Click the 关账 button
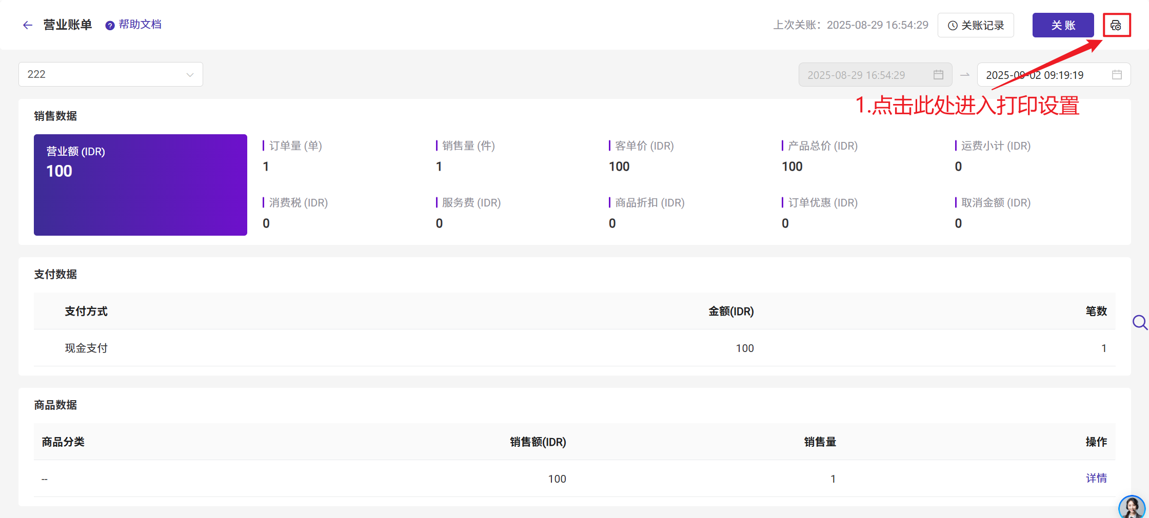 pos(1063,25)
